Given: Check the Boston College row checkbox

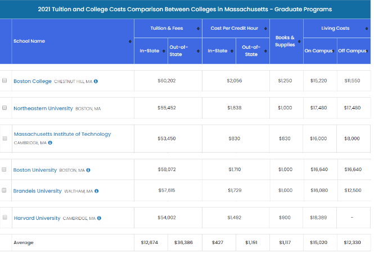Looking at the screenshot, I should pos(4,80).
